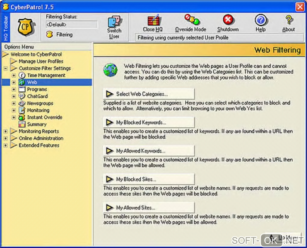
Task: Click the Filtering status badge icon
Action: click(x=49, y=34)
